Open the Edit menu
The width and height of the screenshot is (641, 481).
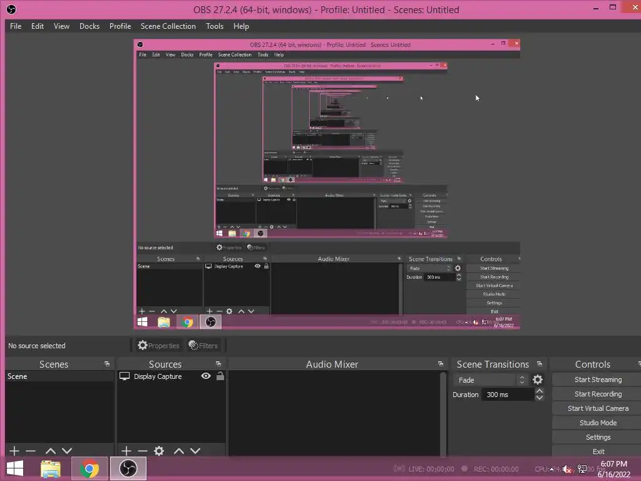pyautogui.click(x=37, y=26)
